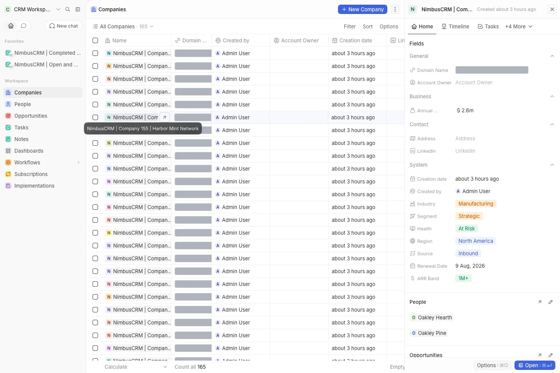The image size is (560, 373).
Task: Go to home icon button
Action: (x=11, y=26)
